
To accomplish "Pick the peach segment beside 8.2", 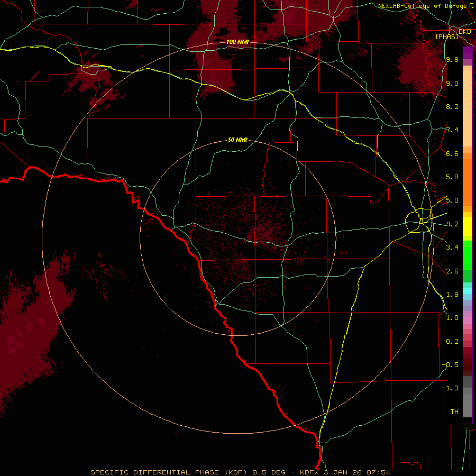I will tap(467, 108).
